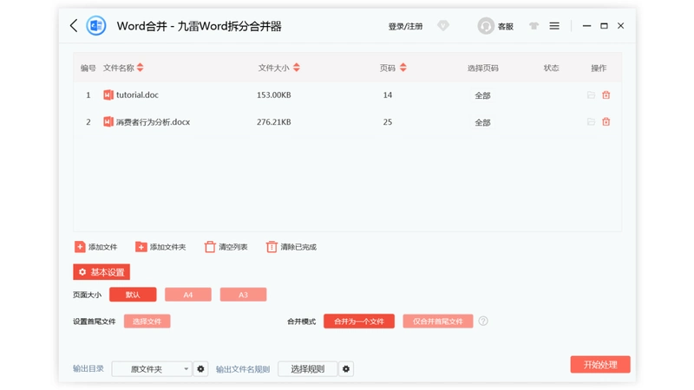Screen dimensions: 694x390
Task: Choose 仅合并首尾文件 merge mode
Action: (438, 321)
